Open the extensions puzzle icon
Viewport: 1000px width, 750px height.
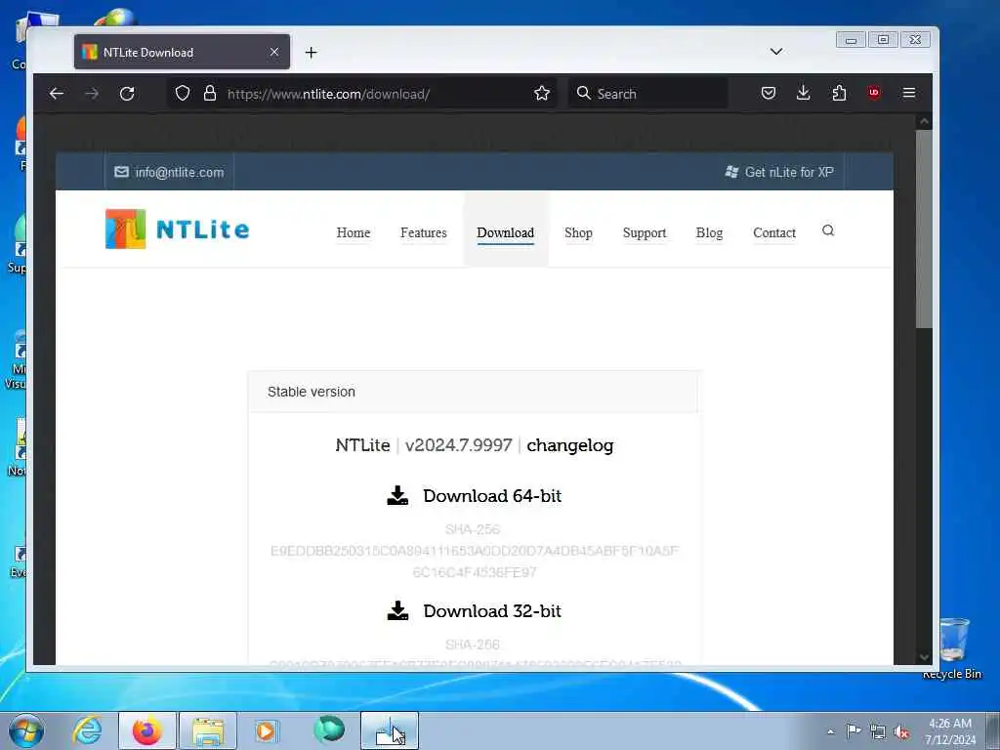coord(839,94)
